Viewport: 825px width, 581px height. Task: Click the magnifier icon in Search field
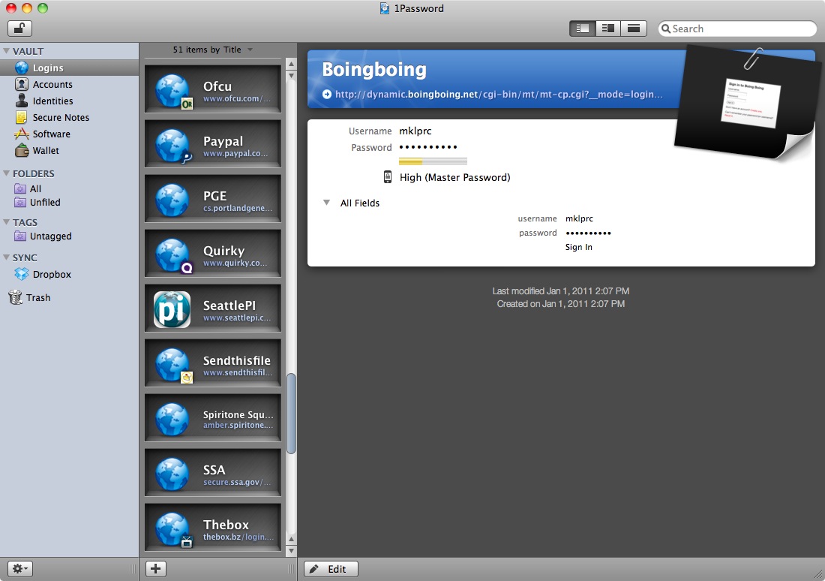666,29
